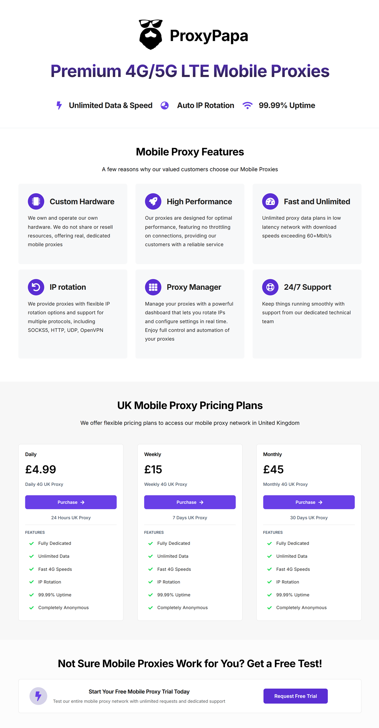The image size is (379, 728).
Task: Click the 24/7 Support lifebuoy icon
Action: (270, 287)
